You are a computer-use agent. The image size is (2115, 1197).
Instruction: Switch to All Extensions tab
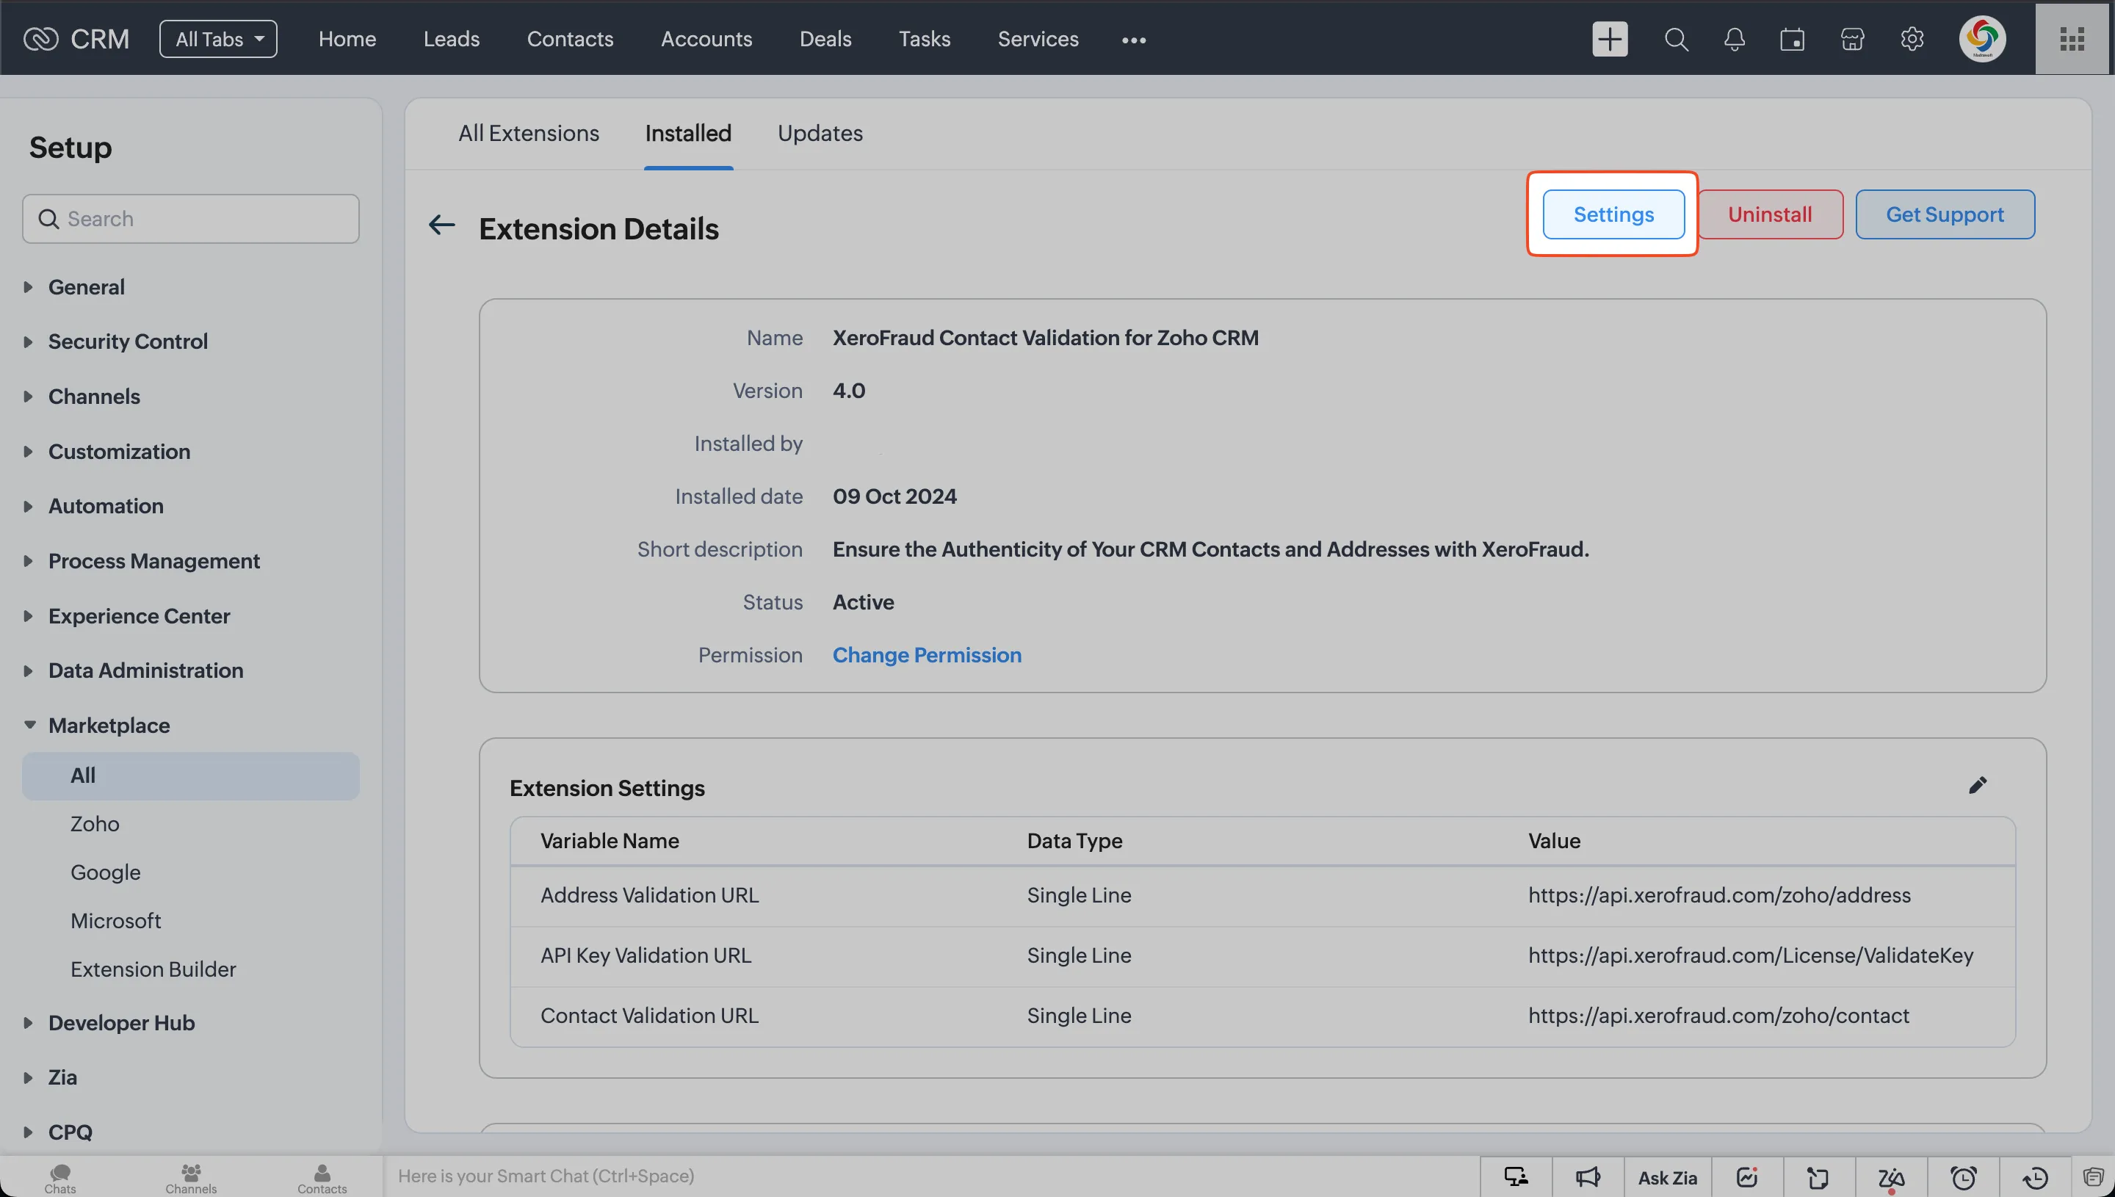tap(527, 134)
